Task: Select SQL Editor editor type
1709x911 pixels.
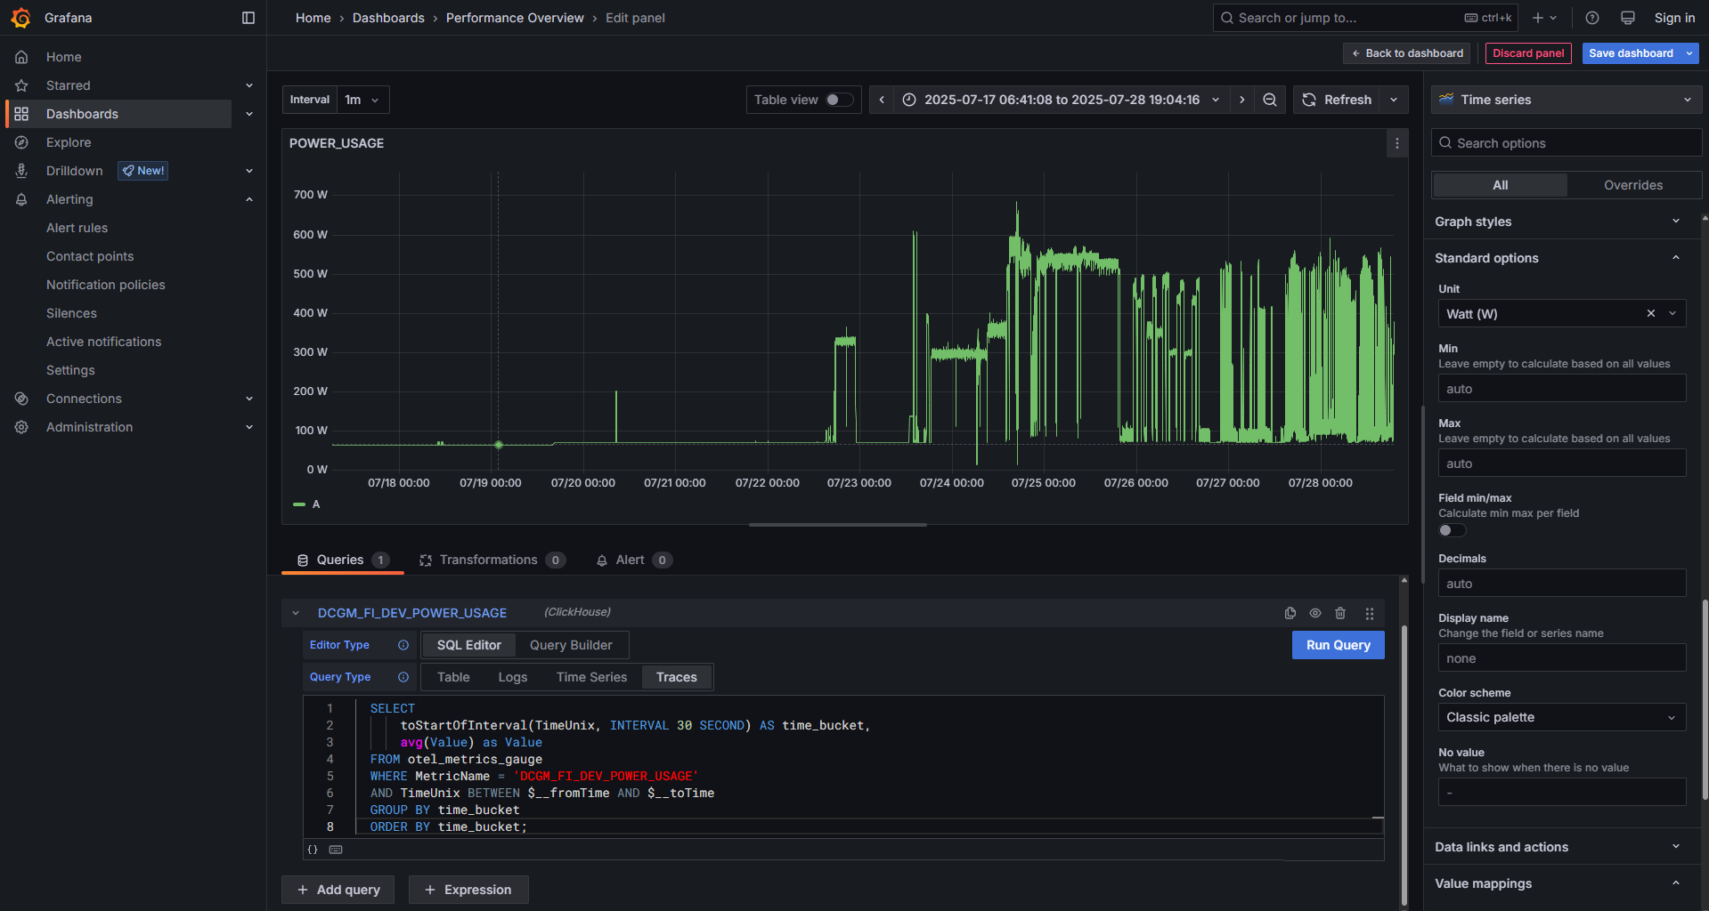Action: [x=468, y=645]
